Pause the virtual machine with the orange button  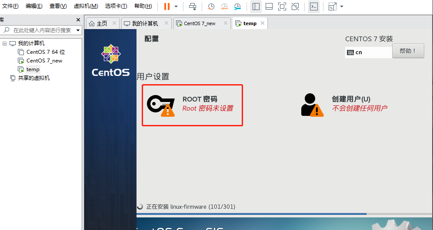167,7
